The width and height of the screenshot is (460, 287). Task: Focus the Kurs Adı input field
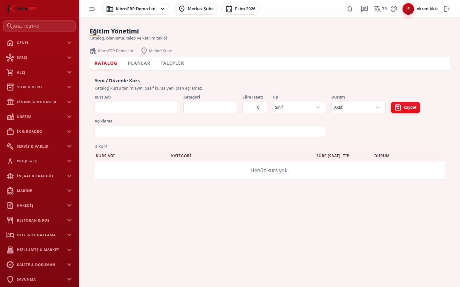click(x=136, y=107)
